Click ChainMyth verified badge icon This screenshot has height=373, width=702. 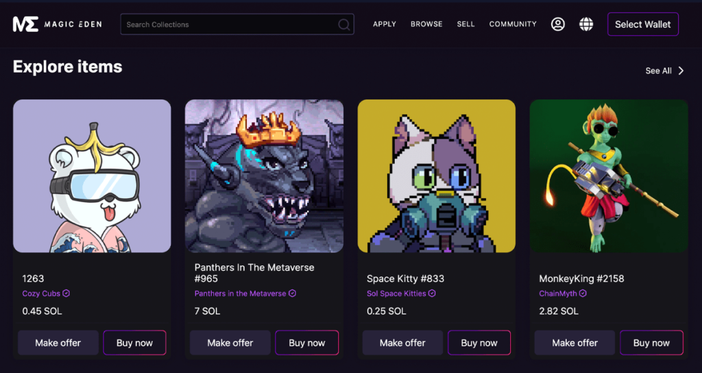583,293
